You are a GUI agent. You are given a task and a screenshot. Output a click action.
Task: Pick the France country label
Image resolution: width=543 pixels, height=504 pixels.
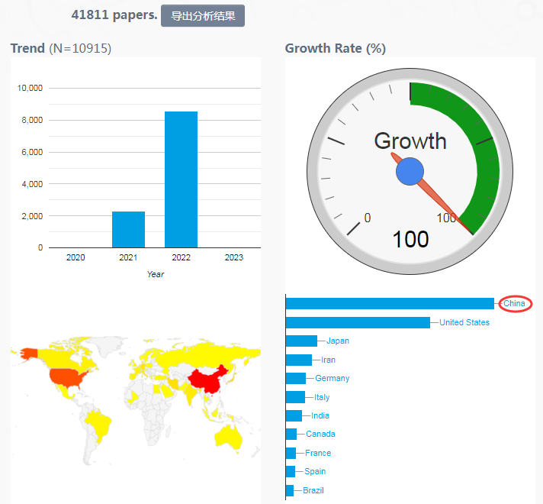coord(318,453)
